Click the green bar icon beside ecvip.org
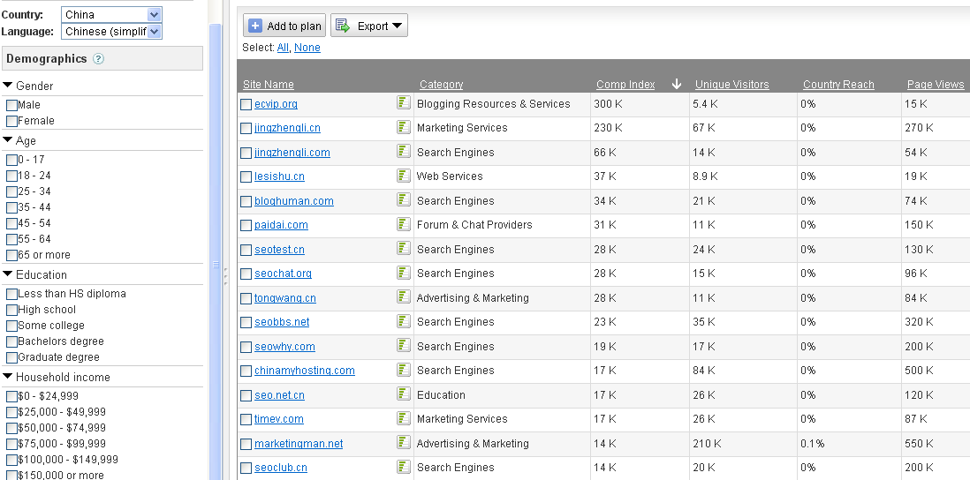 click(x=403, y=103)
